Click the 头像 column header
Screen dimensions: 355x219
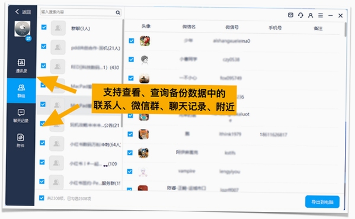146,26
